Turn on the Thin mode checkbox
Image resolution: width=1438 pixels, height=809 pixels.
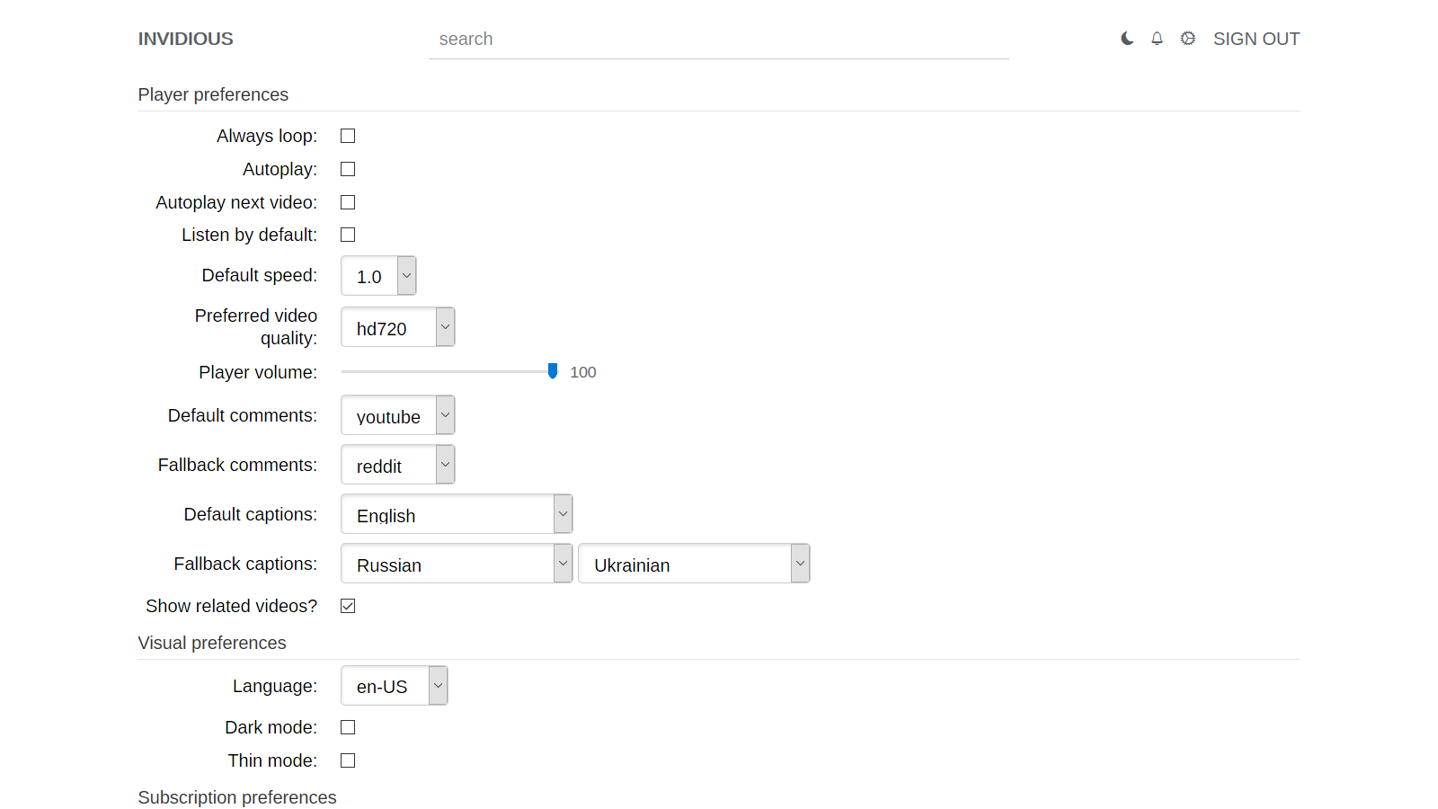point(348,760)
